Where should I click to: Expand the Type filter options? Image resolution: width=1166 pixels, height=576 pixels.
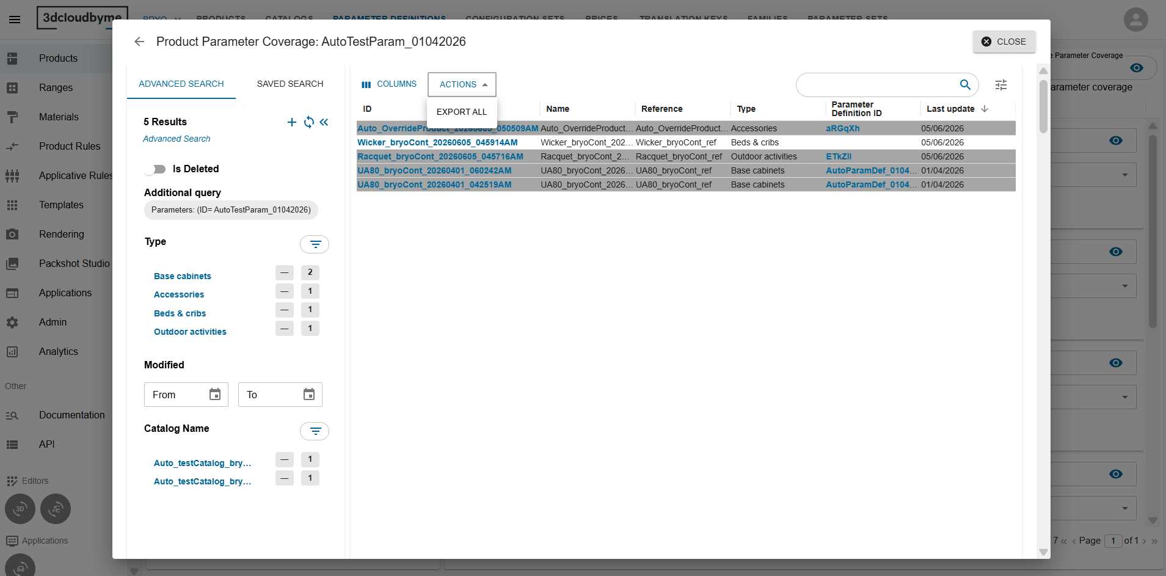coord(315,244)
